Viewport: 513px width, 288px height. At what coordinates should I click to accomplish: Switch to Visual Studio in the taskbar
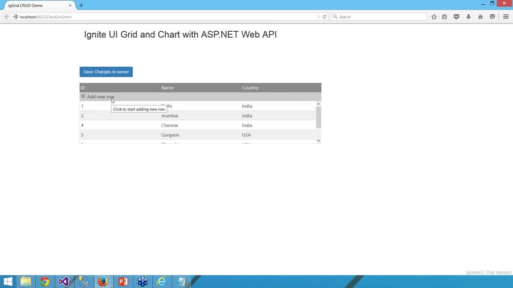[64, 281]
